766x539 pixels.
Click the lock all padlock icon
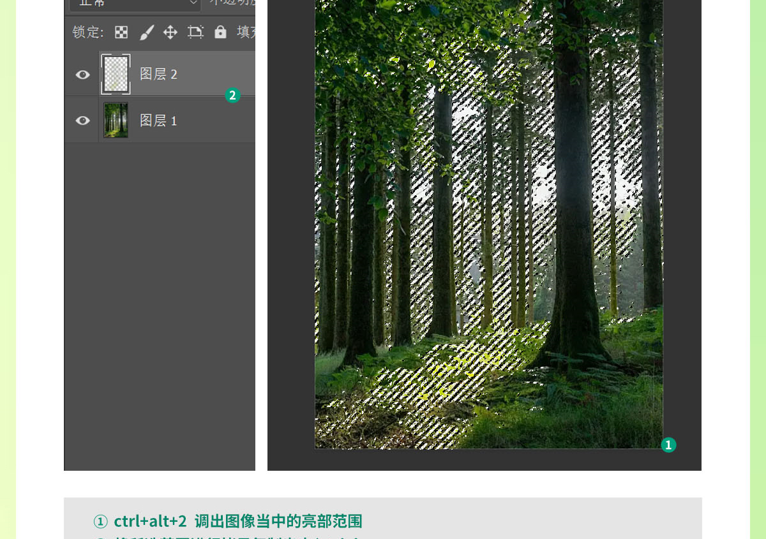tap(220, 33)
